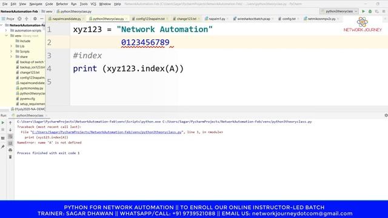Open the File menu
388x218 pixels.
click(5, 4)
